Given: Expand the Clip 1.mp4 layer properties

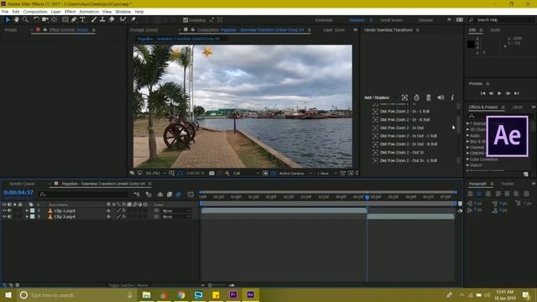Looking at the screenshot, I should (27, 211).
